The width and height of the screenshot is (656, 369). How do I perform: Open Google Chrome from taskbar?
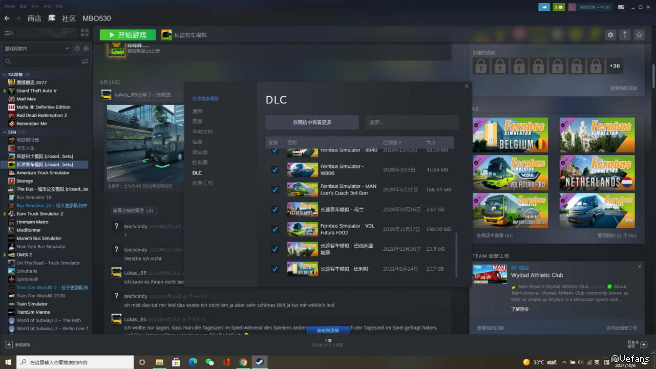point(243,362)
